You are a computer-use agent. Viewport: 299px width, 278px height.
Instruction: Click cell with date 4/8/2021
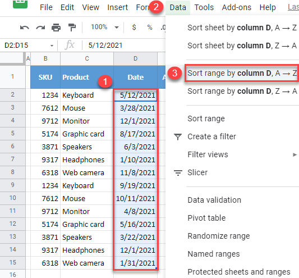pos(135,211)
